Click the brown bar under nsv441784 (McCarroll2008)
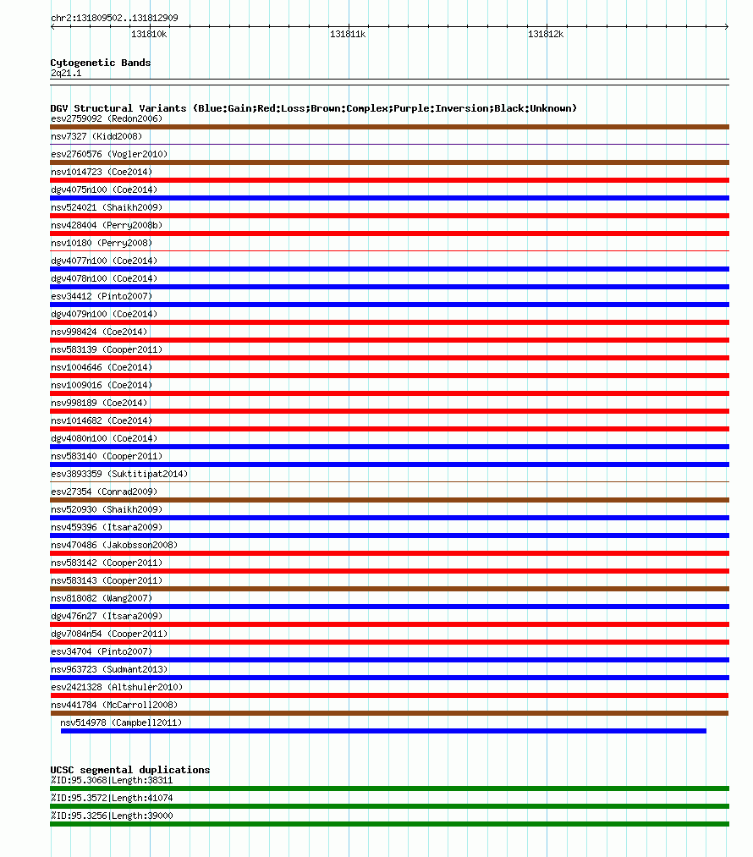 click(390, 713)
